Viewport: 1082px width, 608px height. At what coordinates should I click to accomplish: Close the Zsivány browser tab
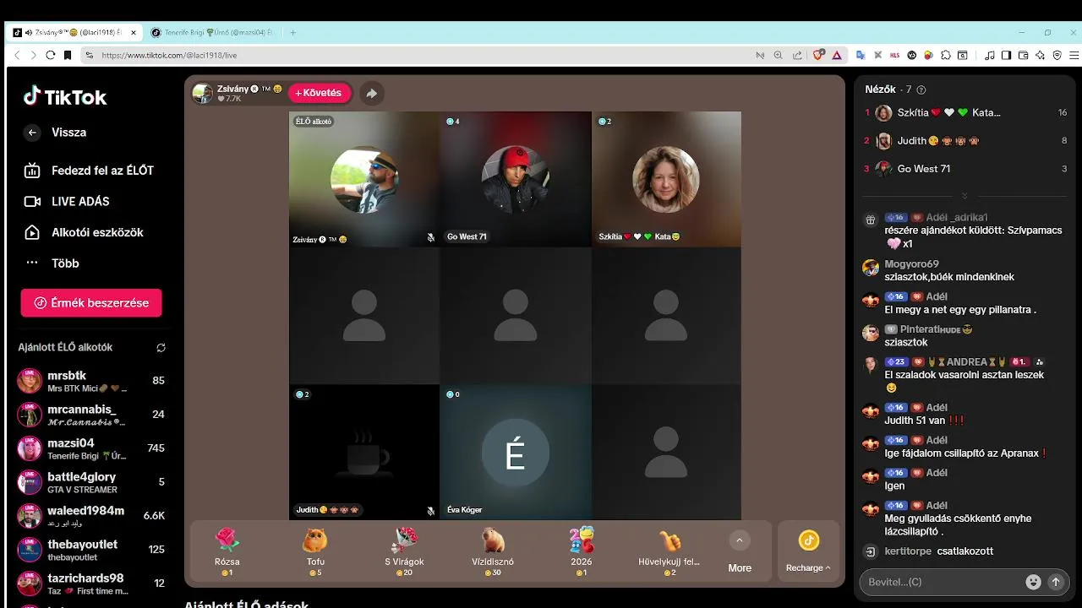click(134, 33)
